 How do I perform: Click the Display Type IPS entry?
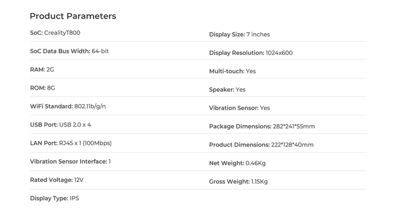(x=54, y=198)
